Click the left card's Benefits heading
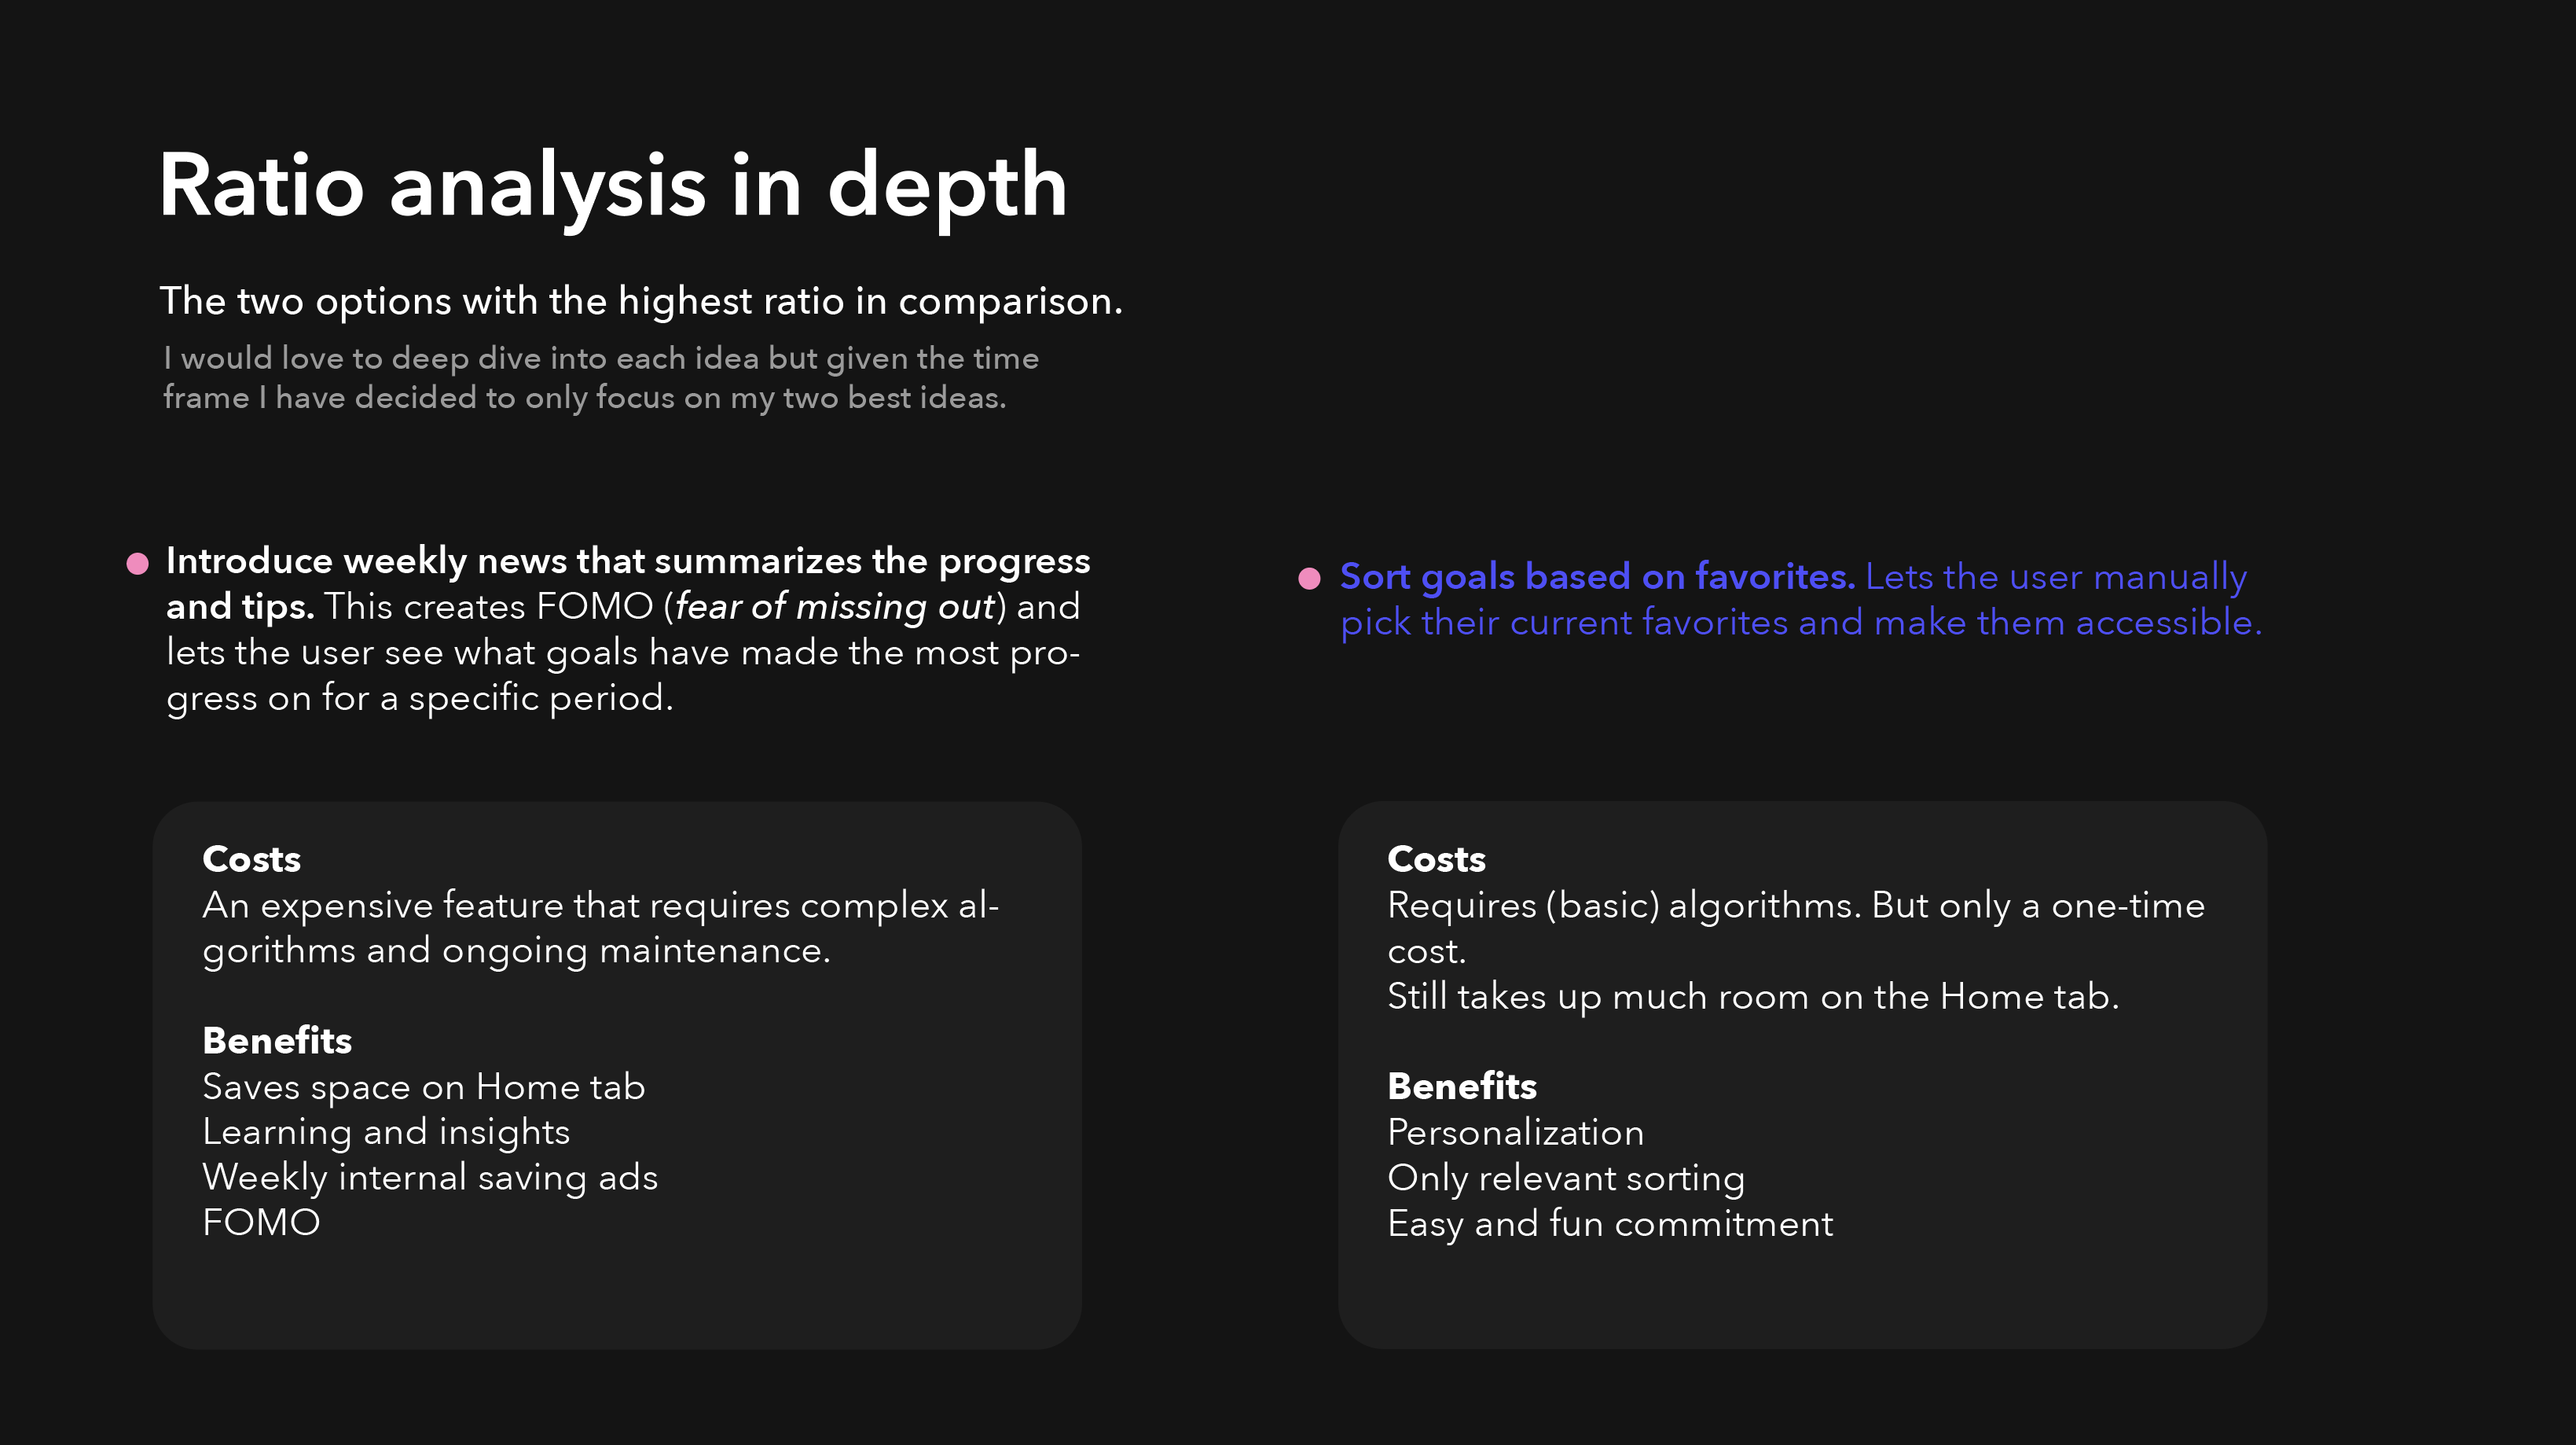The width and height of the screenshot is (2576, 1445). pyautogui.click(x=277, y=1041)
